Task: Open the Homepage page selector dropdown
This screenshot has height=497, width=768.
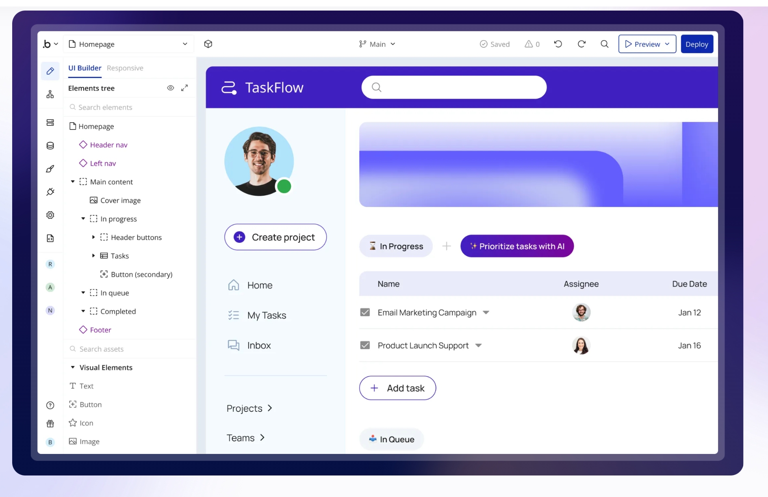Action: [x=128, y=44]
